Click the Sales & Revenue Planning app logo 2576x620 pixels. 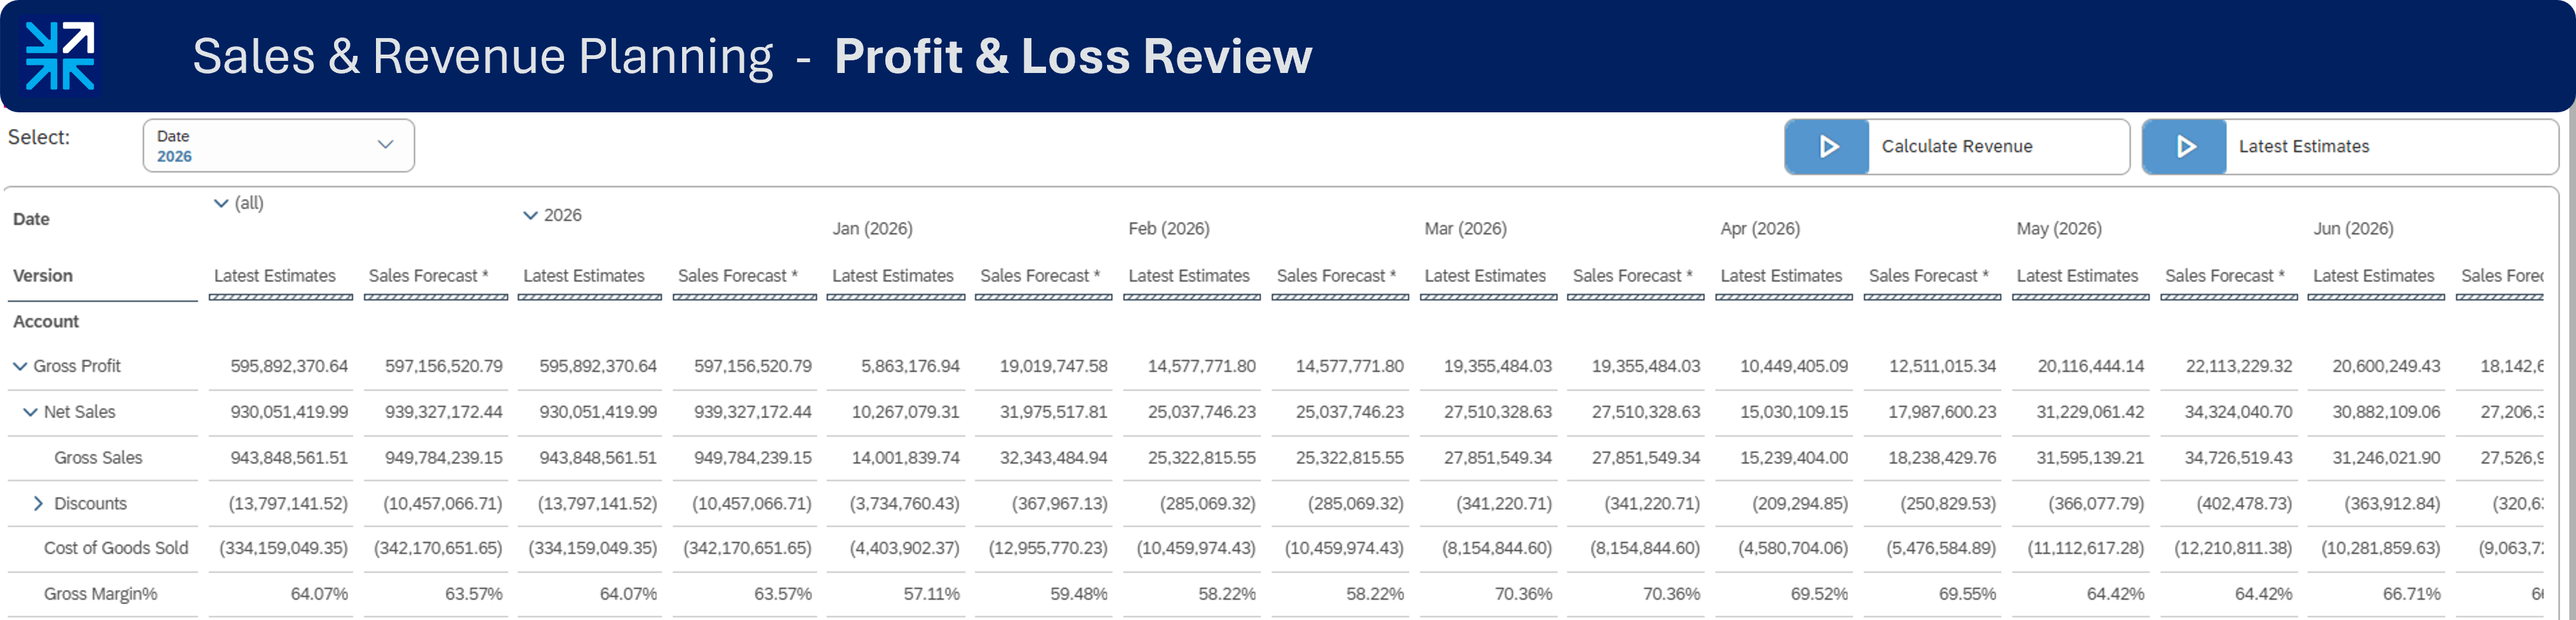pos(59,55)
